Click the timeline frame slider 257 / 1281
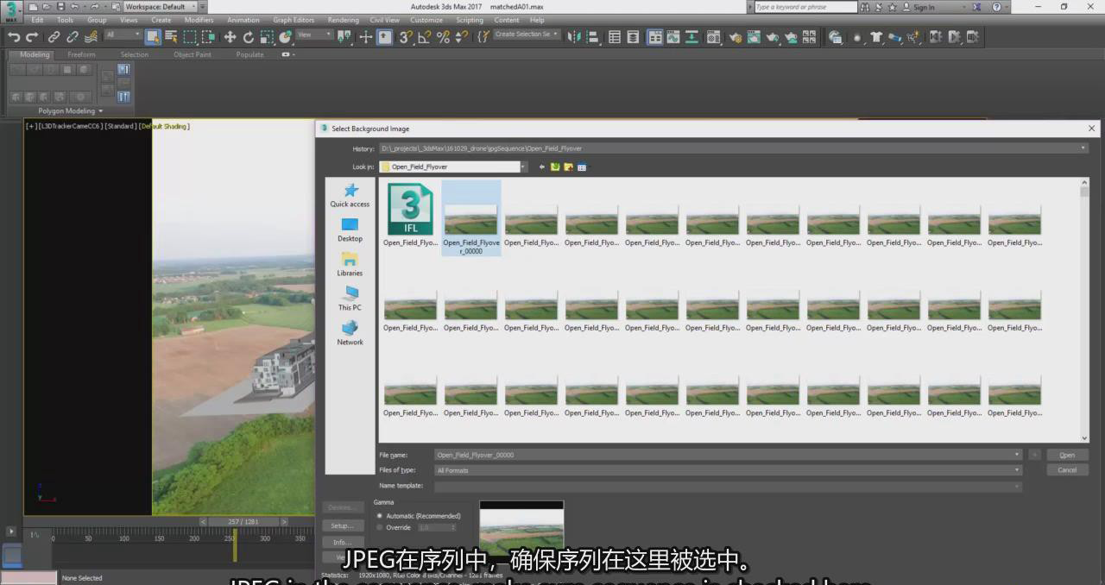Image resolution: width=1105 pixels, height=585 pixels. [x=245, y=521]
